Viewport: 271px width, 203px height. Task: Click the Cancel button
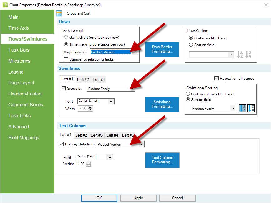[177, 198]
